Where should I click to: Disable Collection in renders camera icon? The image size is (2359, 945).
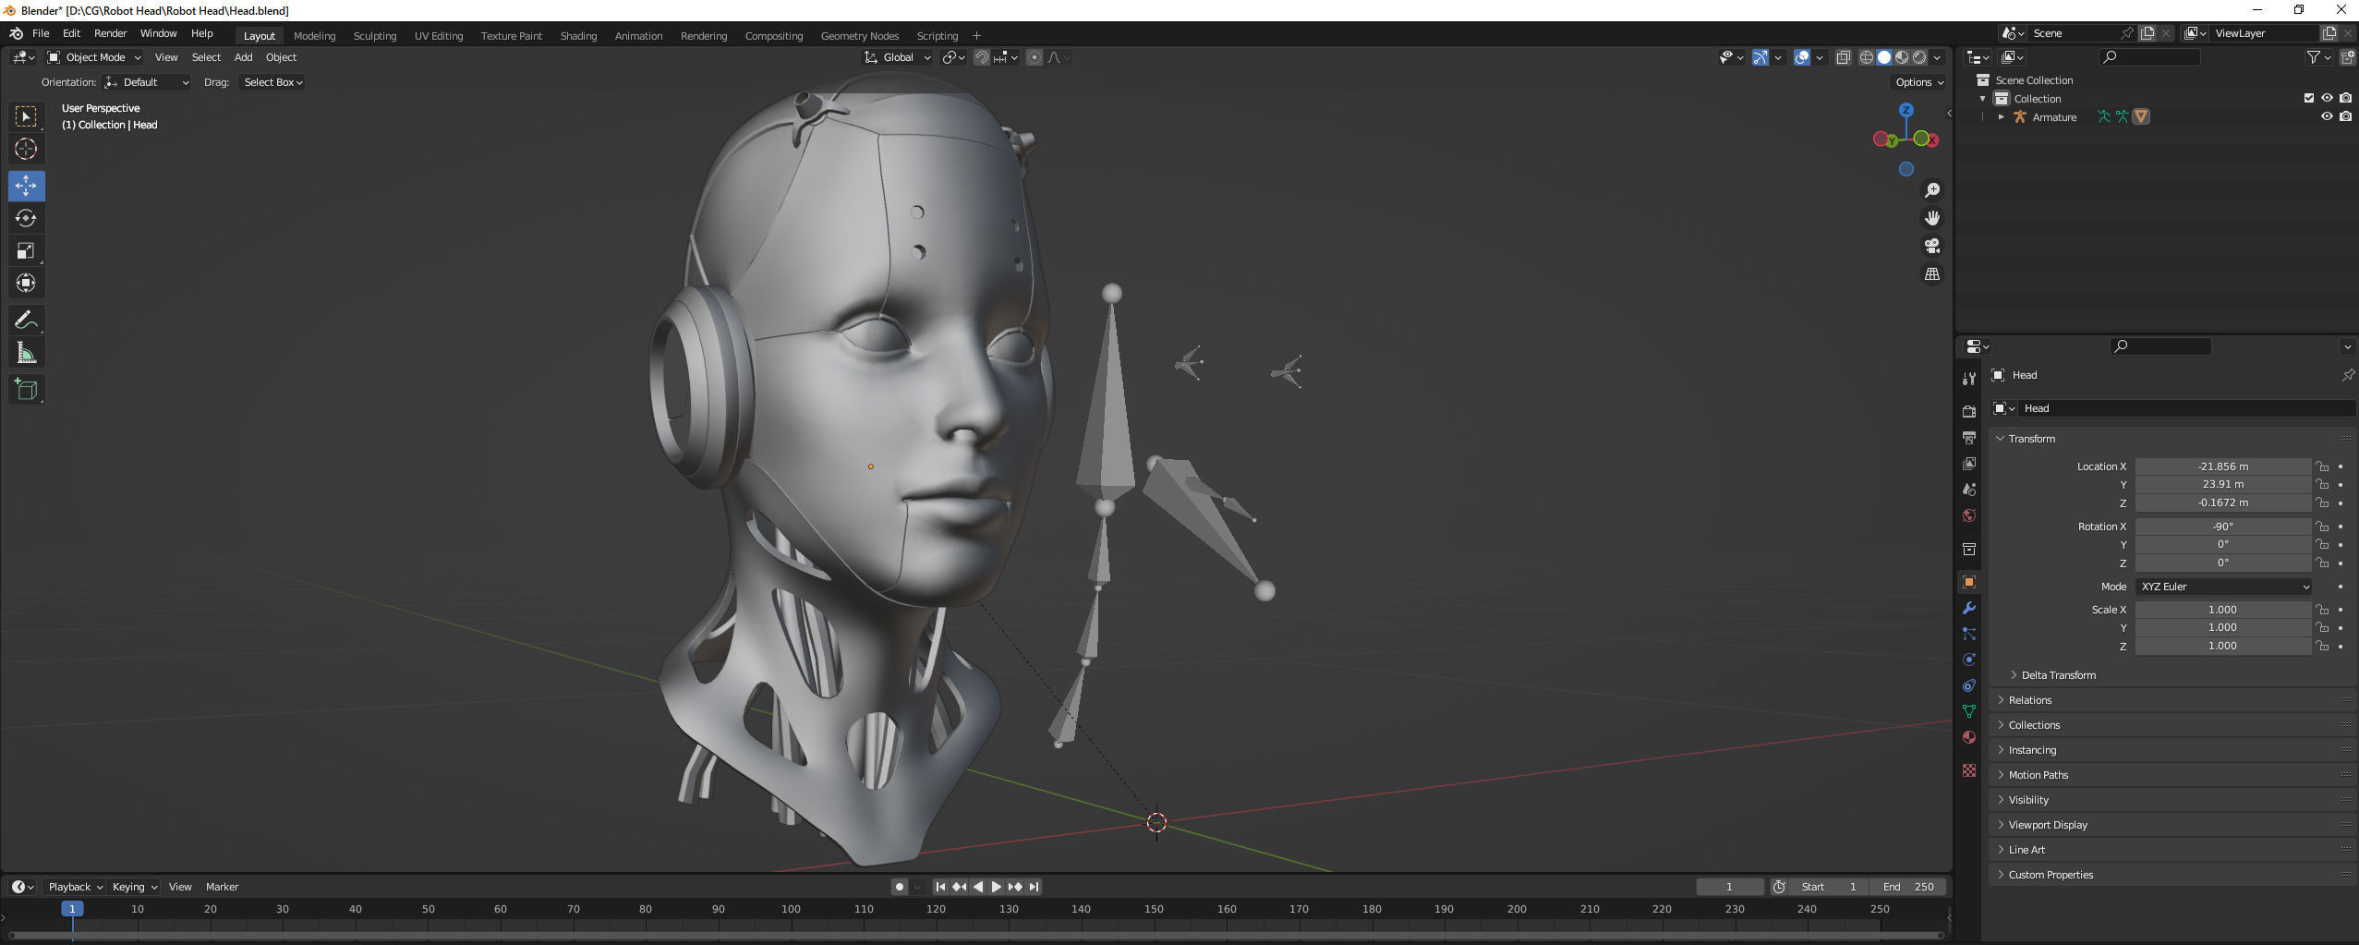tap(2345, 98)
